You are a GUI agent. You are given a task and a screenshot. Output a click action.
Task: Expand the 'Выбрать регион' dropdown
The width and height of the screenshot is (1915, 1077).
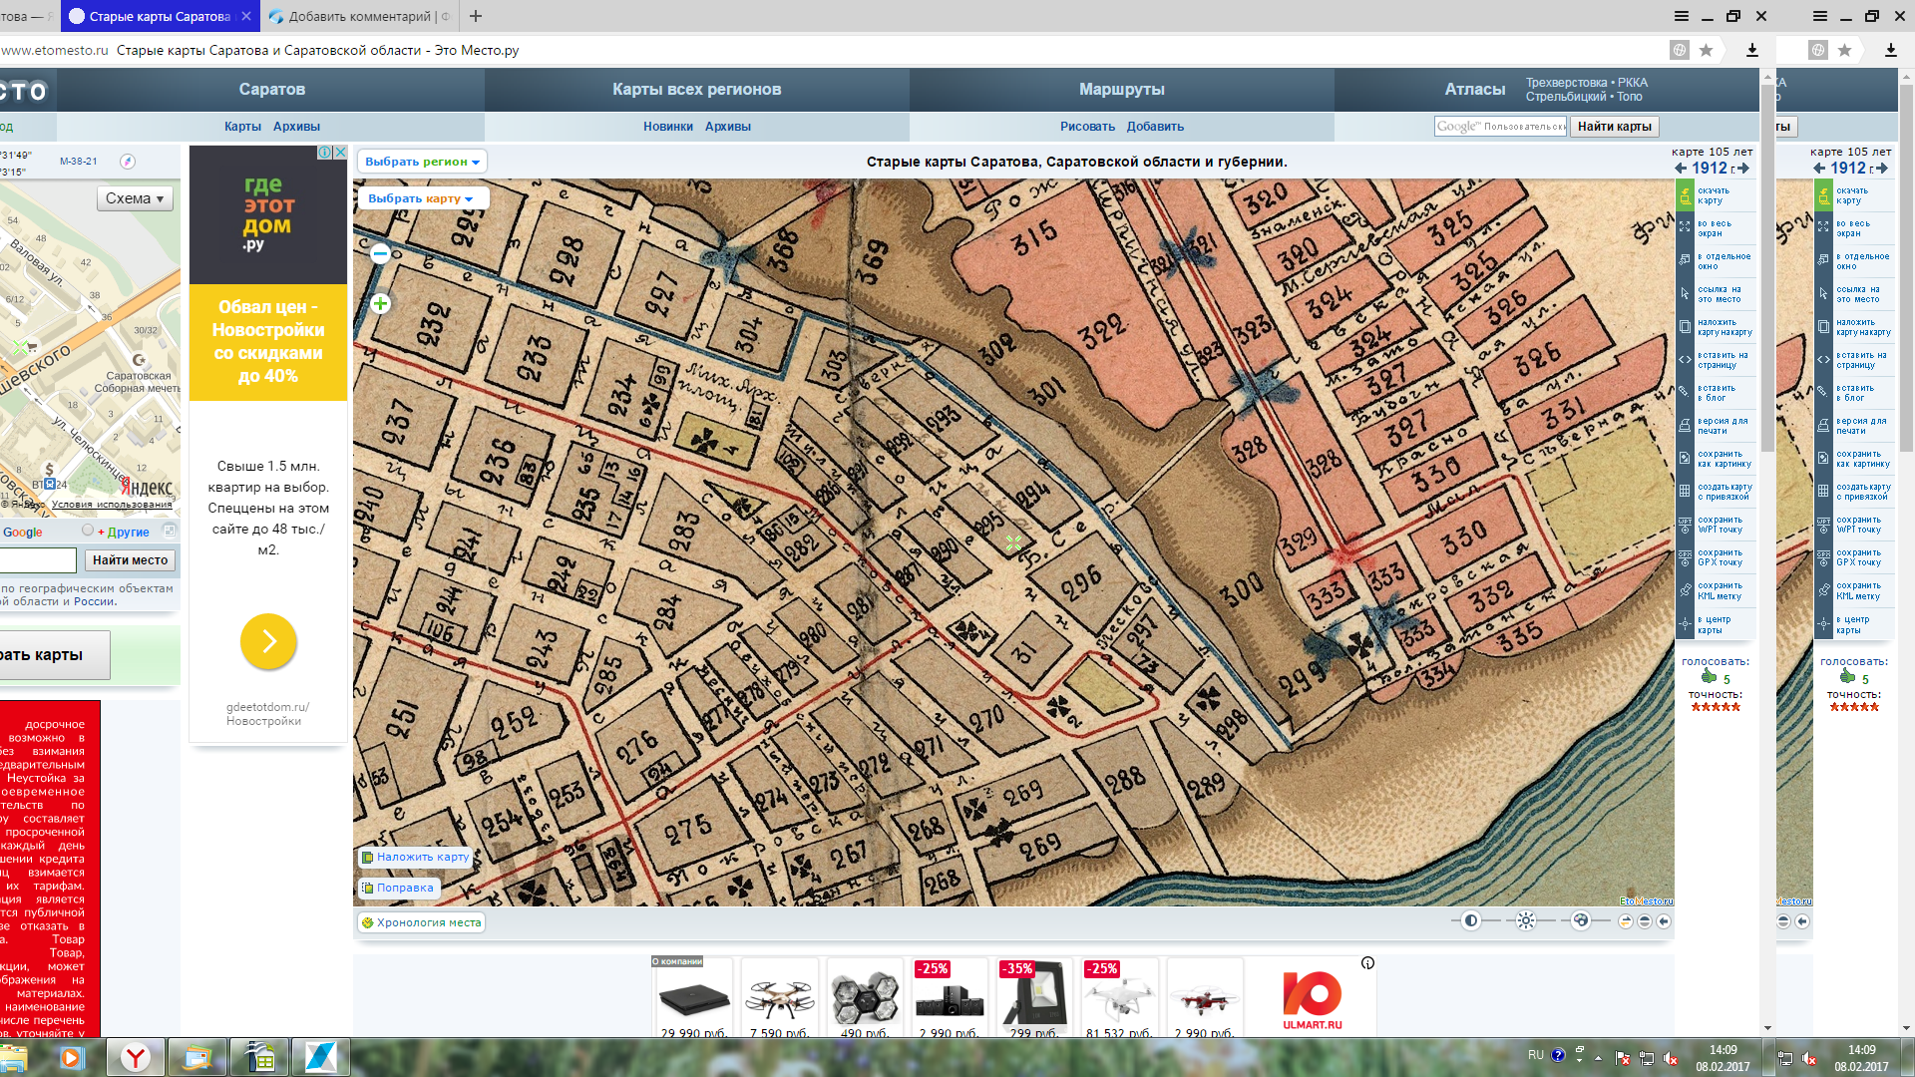coord(422,162)
